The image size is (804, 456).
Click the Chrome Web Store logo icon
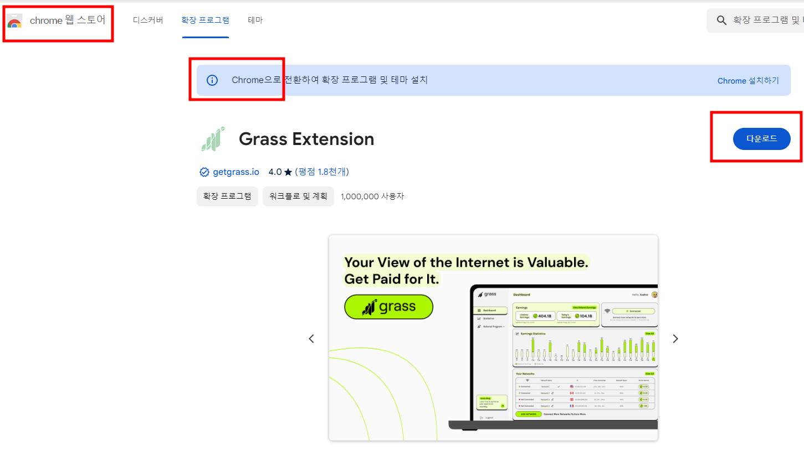coord(15,21)
